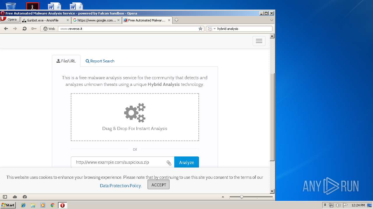The width and height of the screenshot is (373, 209).
Task: Expand the closed tabs dropdown arrow
Action: click(272, 20)
